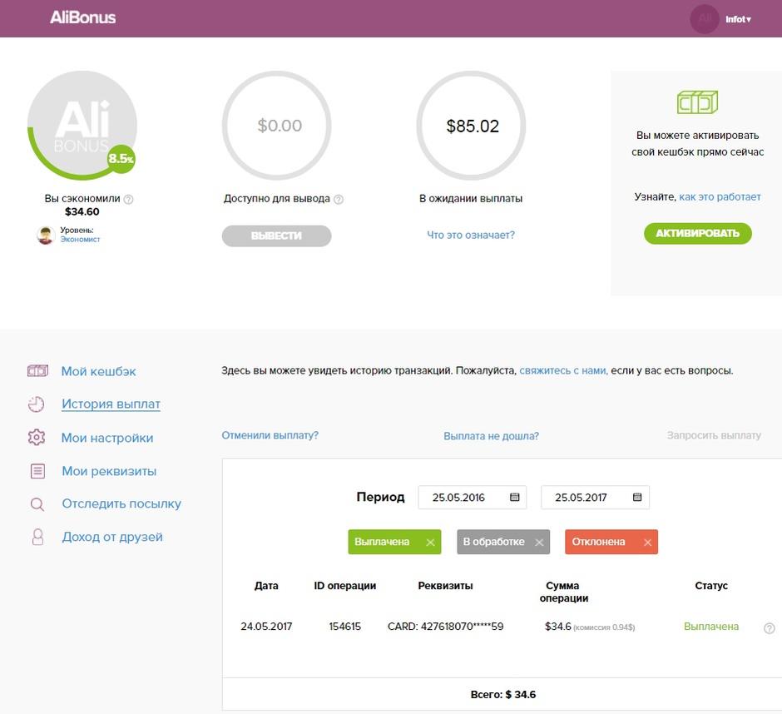Click the document icon for 'Мои реквизиты'

(37, 471)
